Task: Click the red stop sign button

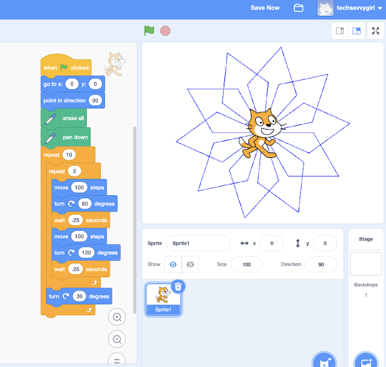Action: [x=165, y=31]
